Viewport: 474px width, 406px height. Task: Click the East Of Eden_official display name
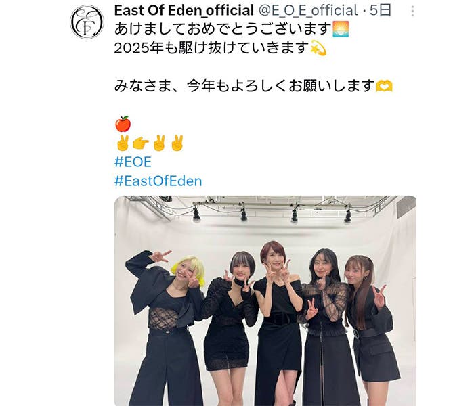pos(184,11)
